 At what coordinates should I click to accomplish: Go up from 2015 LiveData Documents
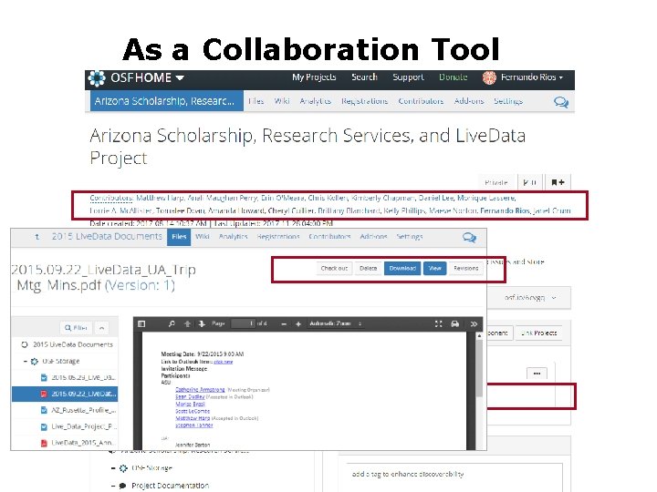36,237
